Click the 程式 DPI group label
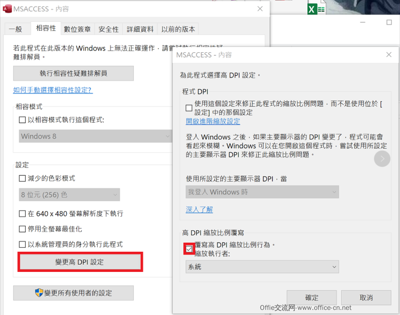The height and width of the screenshot is (315, 400). click(x=195, y=91)
